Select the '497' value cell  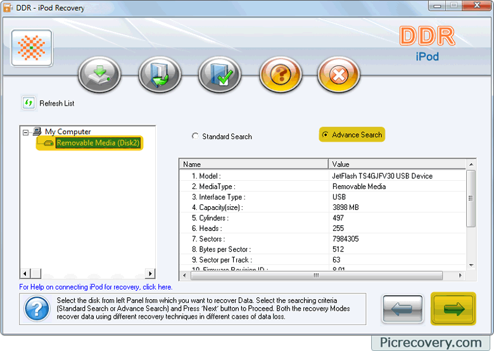pyautogui.click(x=338, y=218)
